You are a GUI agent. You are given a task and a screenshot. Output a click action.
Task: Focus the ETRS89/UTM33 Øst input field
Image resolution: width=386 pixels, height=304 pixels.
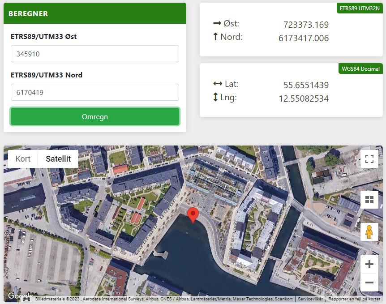95,54
